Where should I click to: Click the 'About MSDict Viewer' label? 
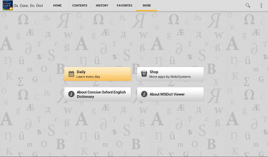[x=167, y=94]
